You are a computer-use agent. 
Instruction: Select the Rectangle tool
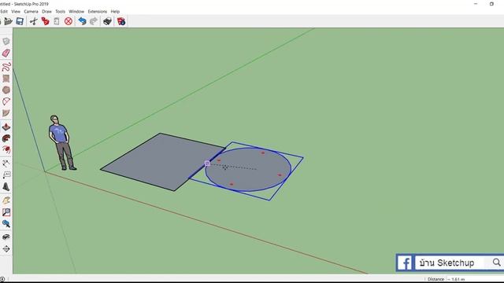pos(6,79)
